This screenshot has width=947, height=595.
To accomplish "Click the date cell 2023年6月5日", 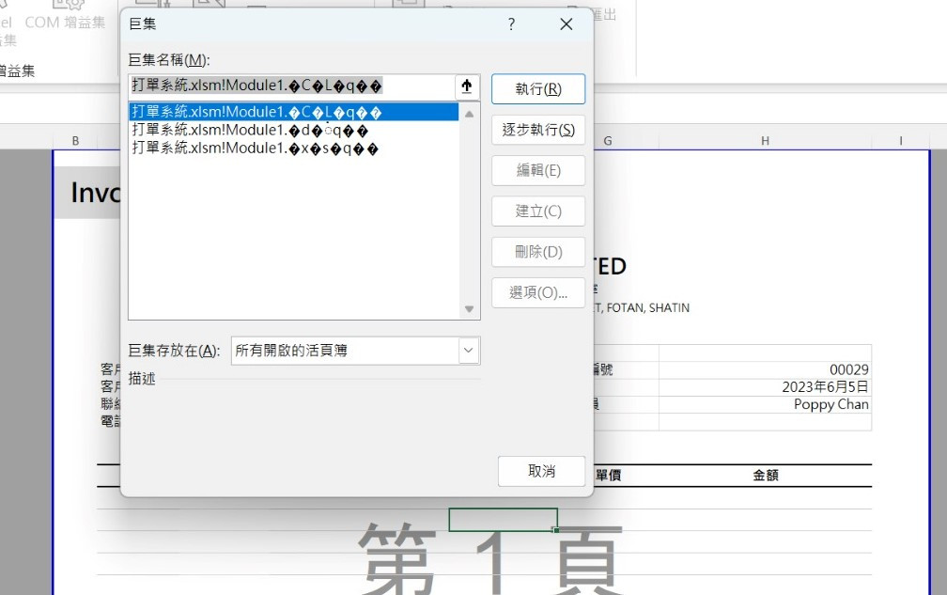I will (x=765, y=387).
